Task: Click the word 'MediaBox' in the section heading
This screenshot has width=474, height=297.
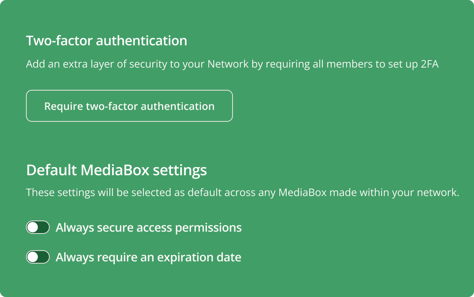Action: [115, 170]
